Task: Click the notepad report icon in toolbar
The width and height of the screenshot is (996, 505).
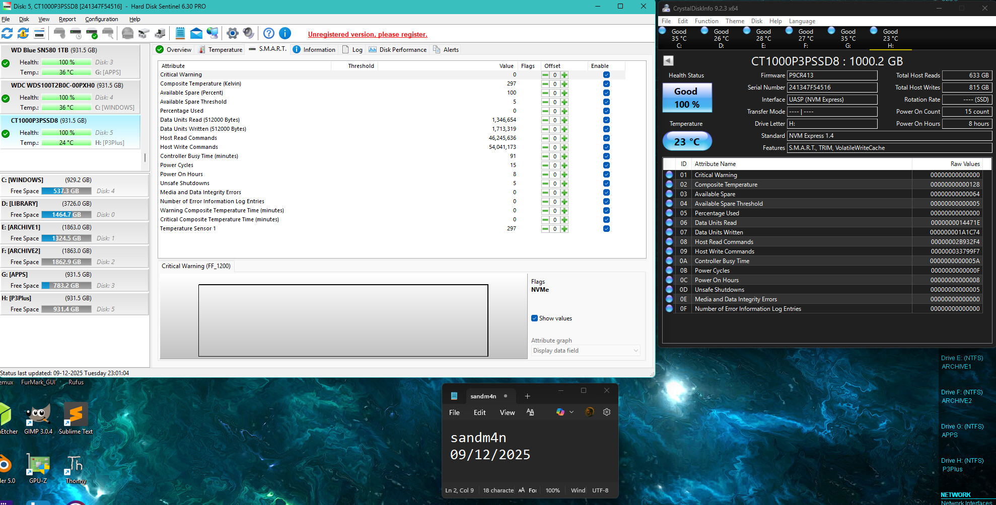Action: click(180, 34)
